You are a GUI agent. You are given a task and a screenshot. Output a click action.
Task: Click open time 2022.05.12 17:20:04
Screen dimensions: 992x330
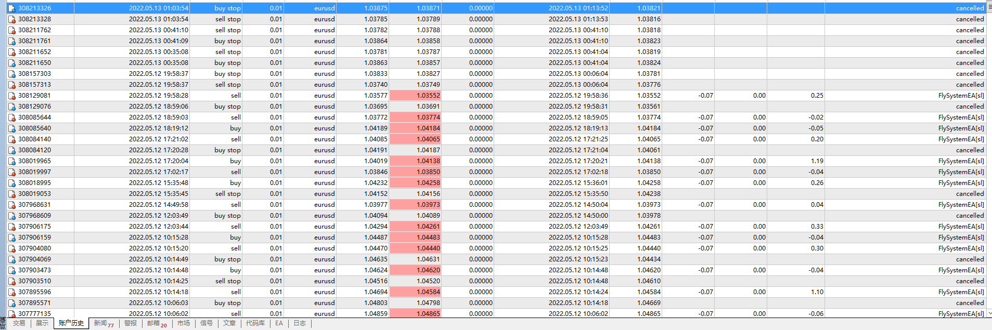[x=159, y=161]
